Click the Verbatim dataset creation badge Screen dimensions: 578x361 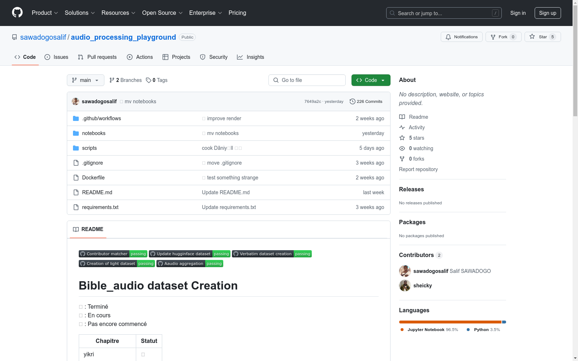pyautogui.click(x=272, y=254)
